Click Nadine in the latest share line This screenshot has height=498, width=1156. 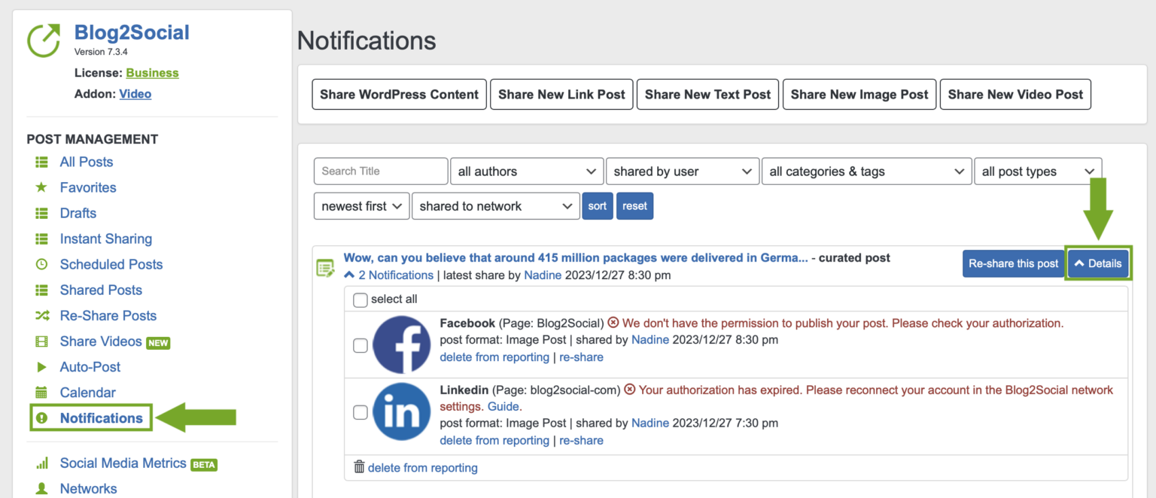pos(543,275)
